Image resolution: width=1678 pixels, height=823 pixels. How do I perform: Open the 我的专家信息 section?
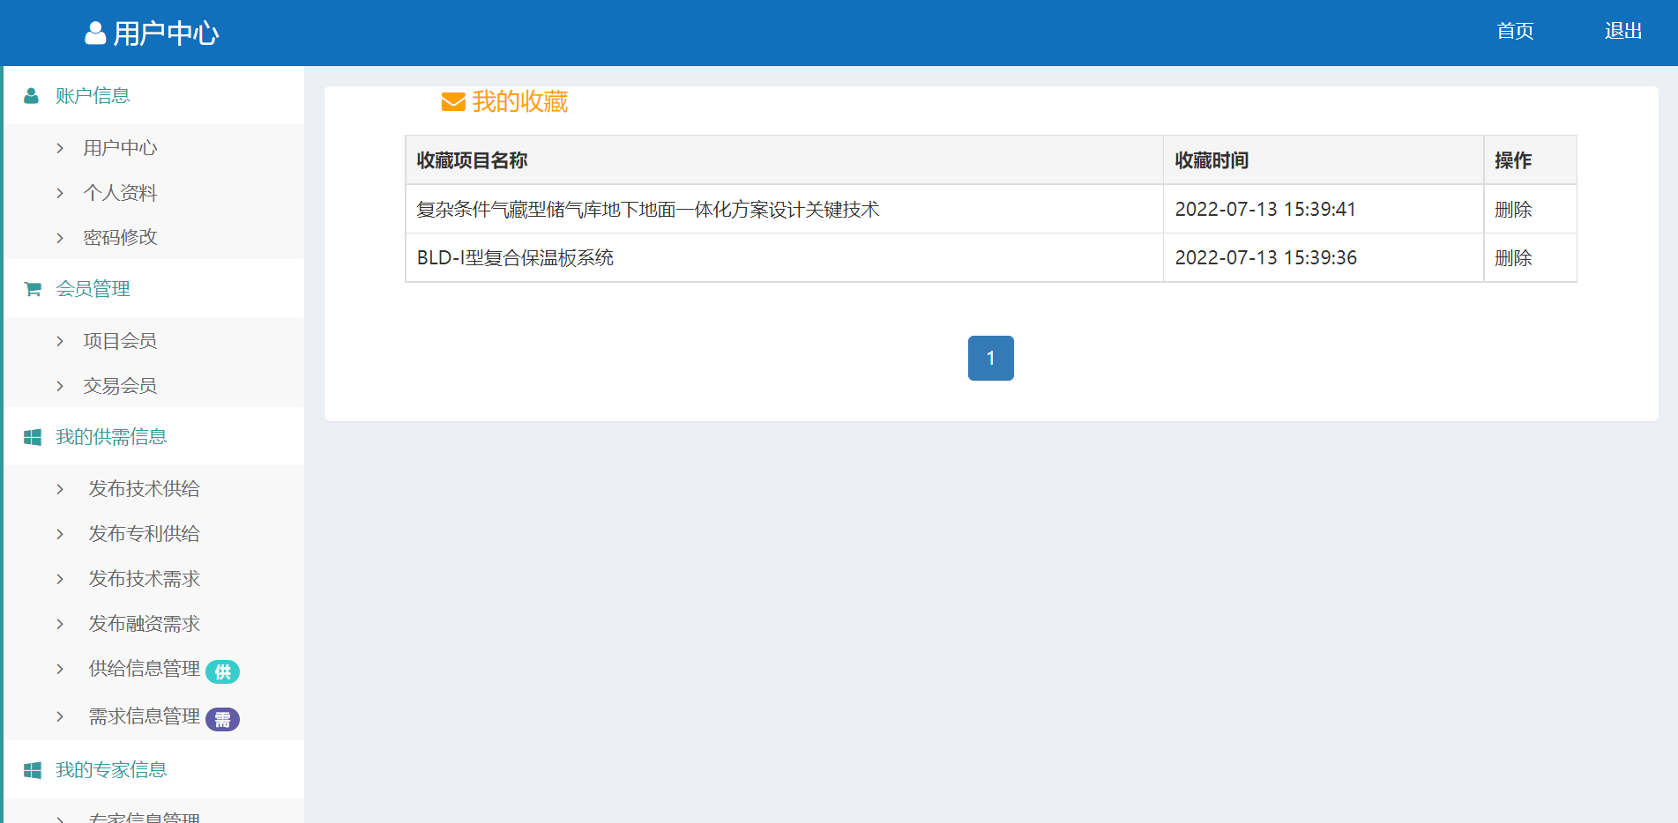111,770
